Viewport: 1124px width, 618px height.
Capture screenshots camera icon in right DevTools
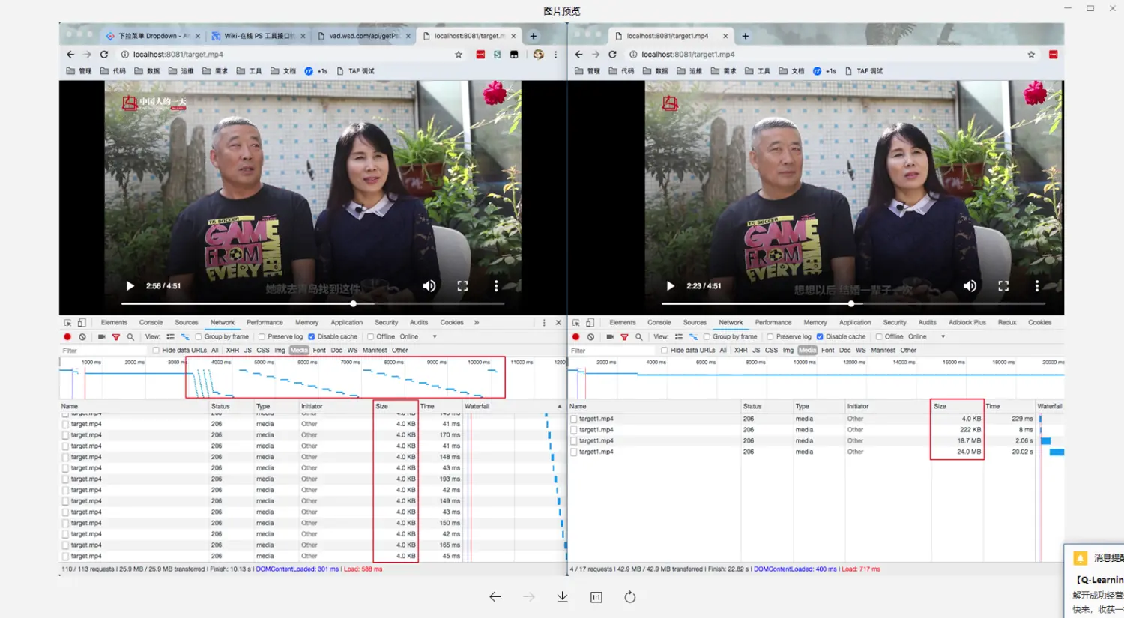pyautogui.click(x=610, y=337)
